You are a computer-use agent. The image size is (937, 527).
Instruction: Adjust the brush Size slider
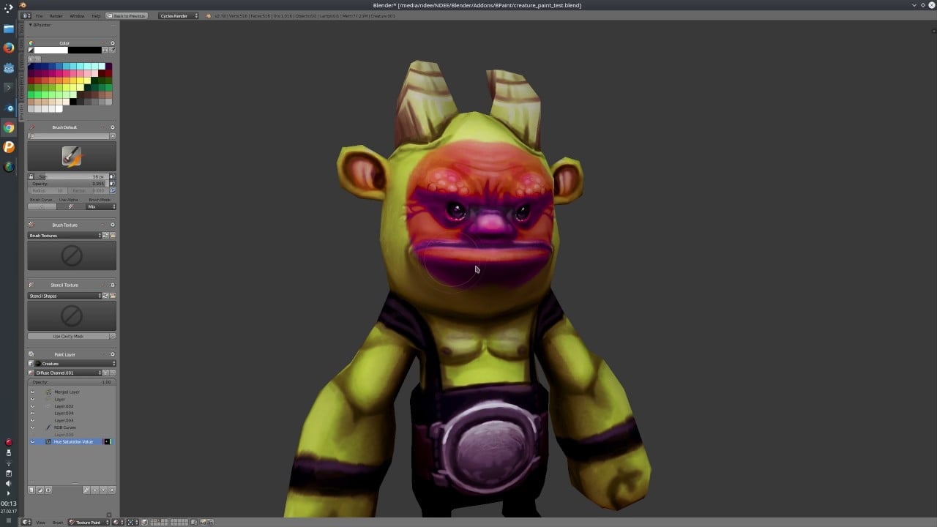click(72, 176)
